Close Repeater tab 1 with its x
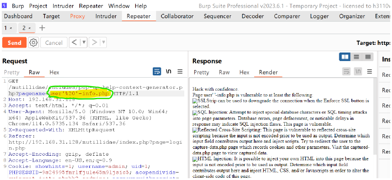The height and width of the screenshot is (180, 392). pyautogui.click(x=11, y=28)
